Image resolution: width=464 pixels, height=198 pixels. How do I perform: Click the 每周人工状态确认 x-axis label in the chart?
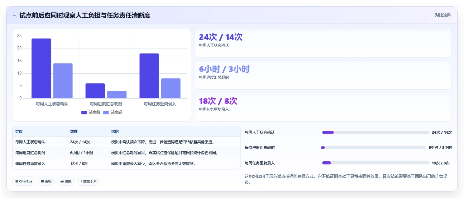click(52, 104)
